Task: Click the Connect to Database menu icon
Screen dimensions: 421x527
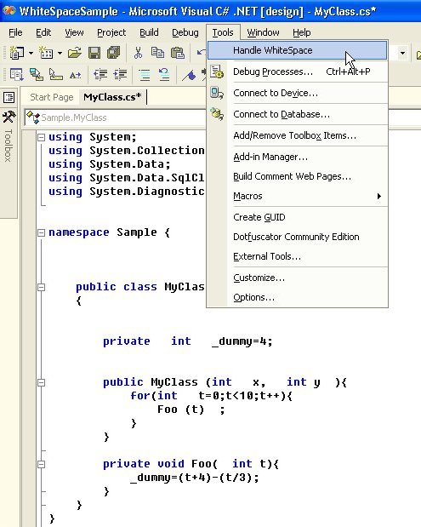Action: [x=217, y=114]
